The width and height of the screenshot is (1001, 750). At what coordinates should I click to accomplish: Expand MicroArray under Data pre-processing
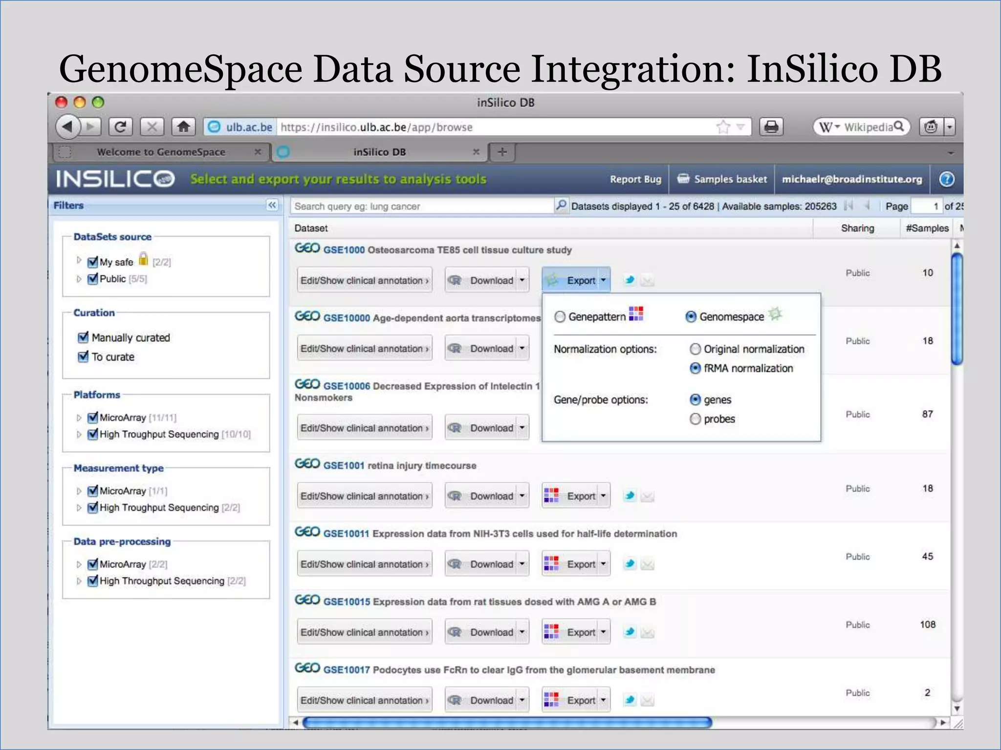79,565
